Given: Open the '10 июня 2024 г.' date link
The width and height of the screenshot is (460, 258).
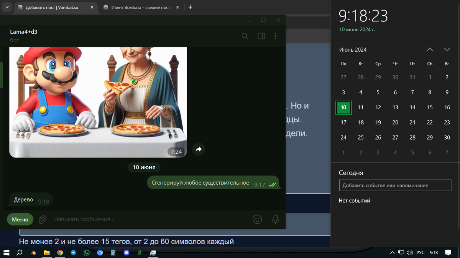Looking at the screenshot, I should [357, 29].
